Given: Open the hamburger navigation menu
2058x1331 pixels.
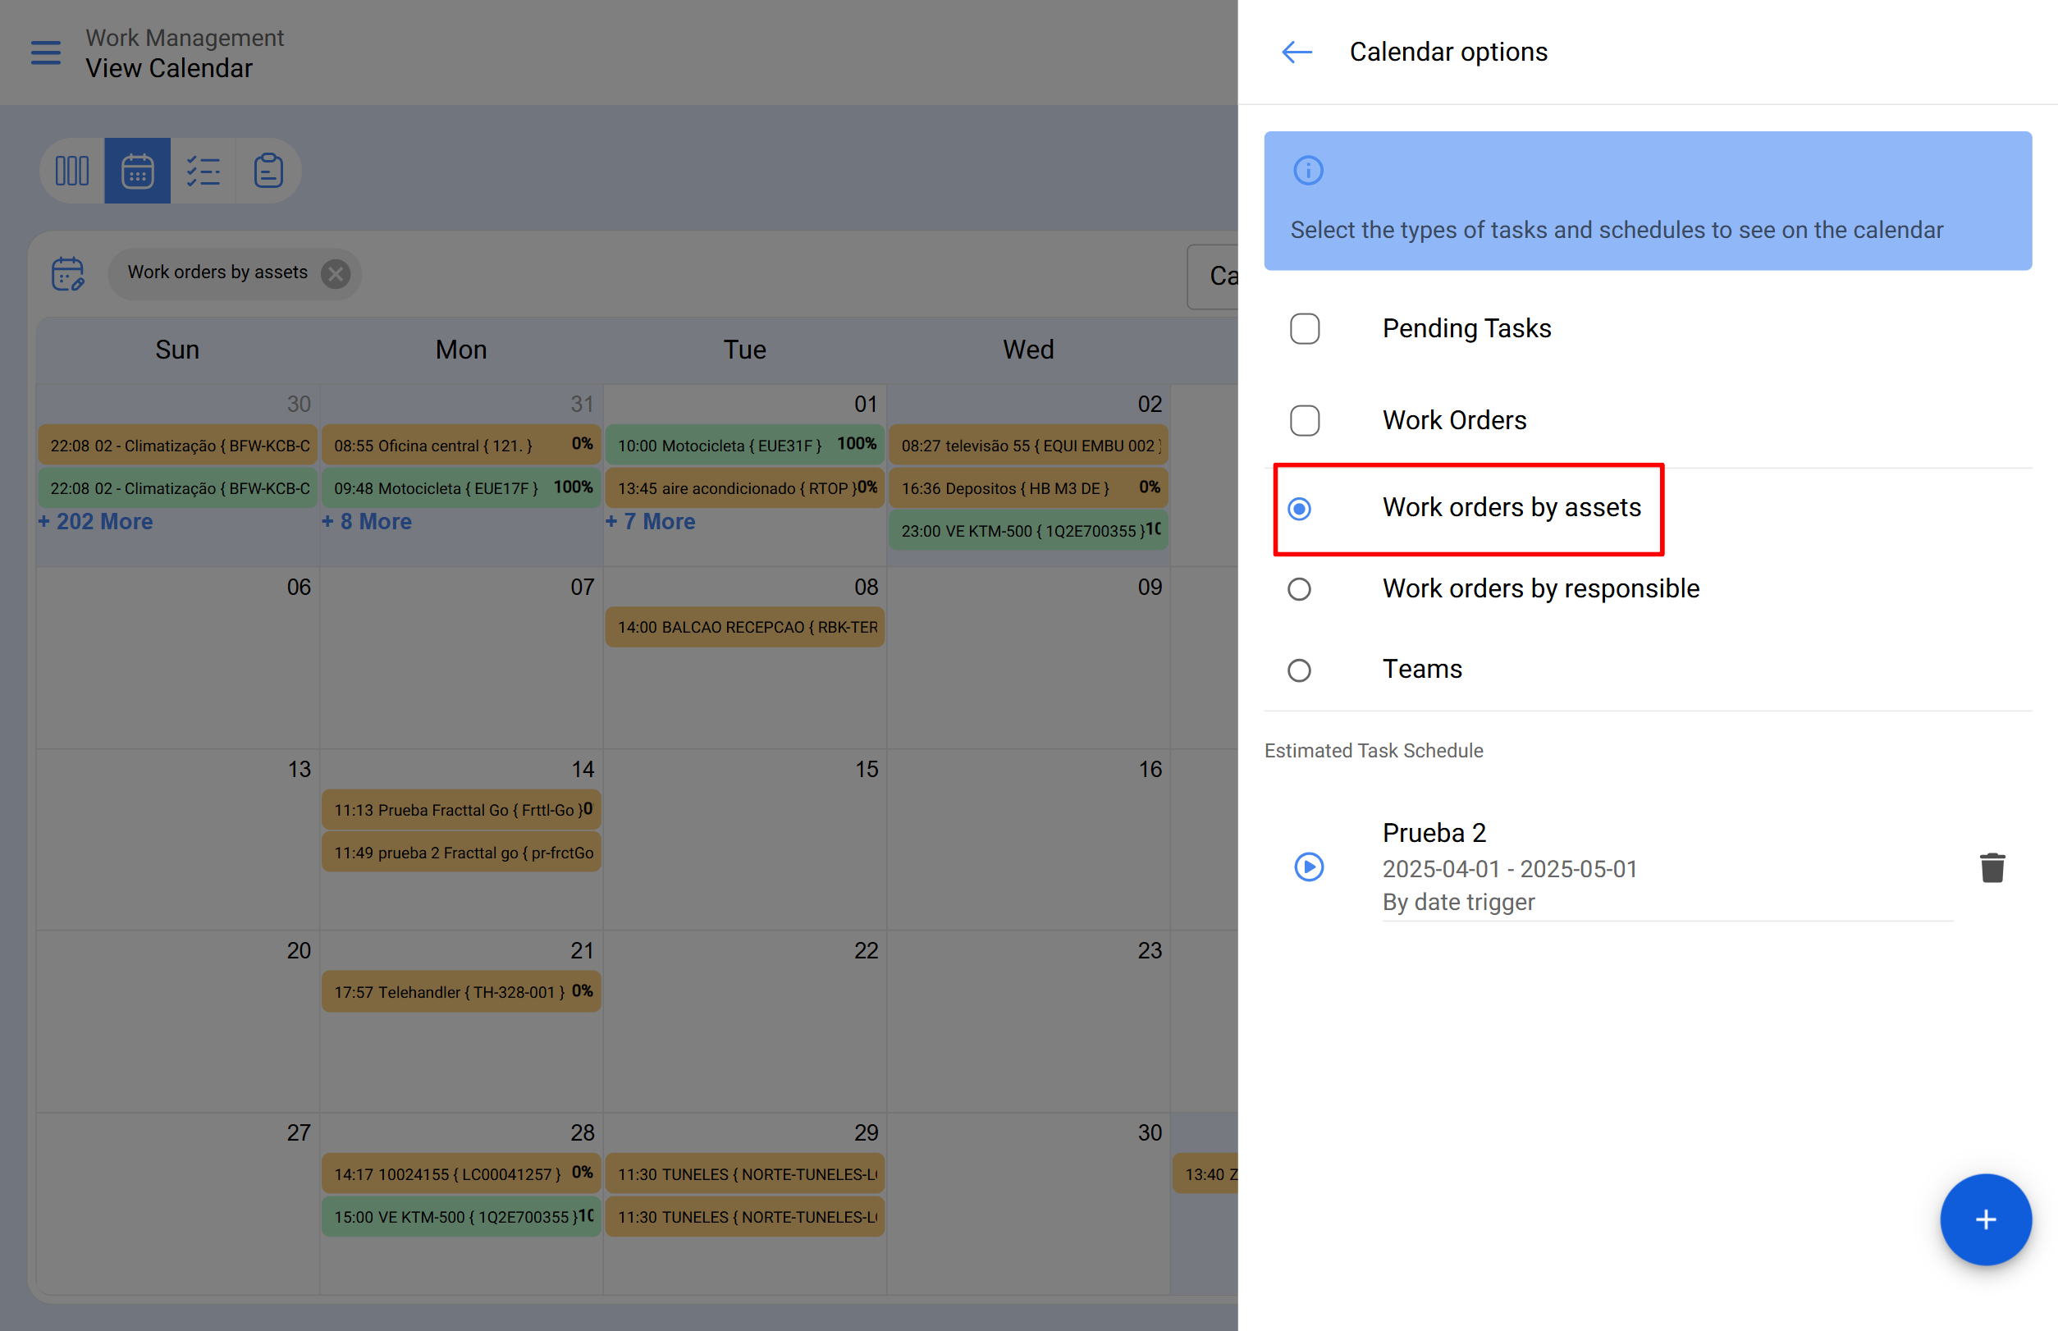Looking at the screenshot, I should 46,53.
